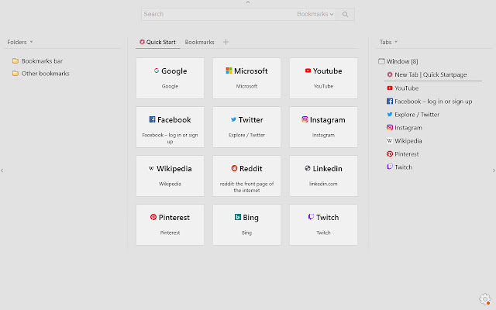Viewport: 496px width, 310px height.
Task: Click 'linkedin.com' subtitle text
Action: pyautogui.click(x=323, y=184)
